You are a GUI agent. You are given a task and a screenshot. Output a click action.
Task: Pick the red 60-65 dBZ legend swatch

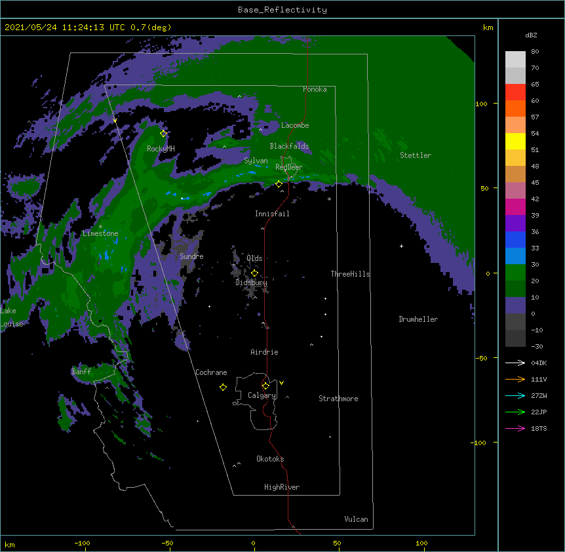click(x=515, y=92)
